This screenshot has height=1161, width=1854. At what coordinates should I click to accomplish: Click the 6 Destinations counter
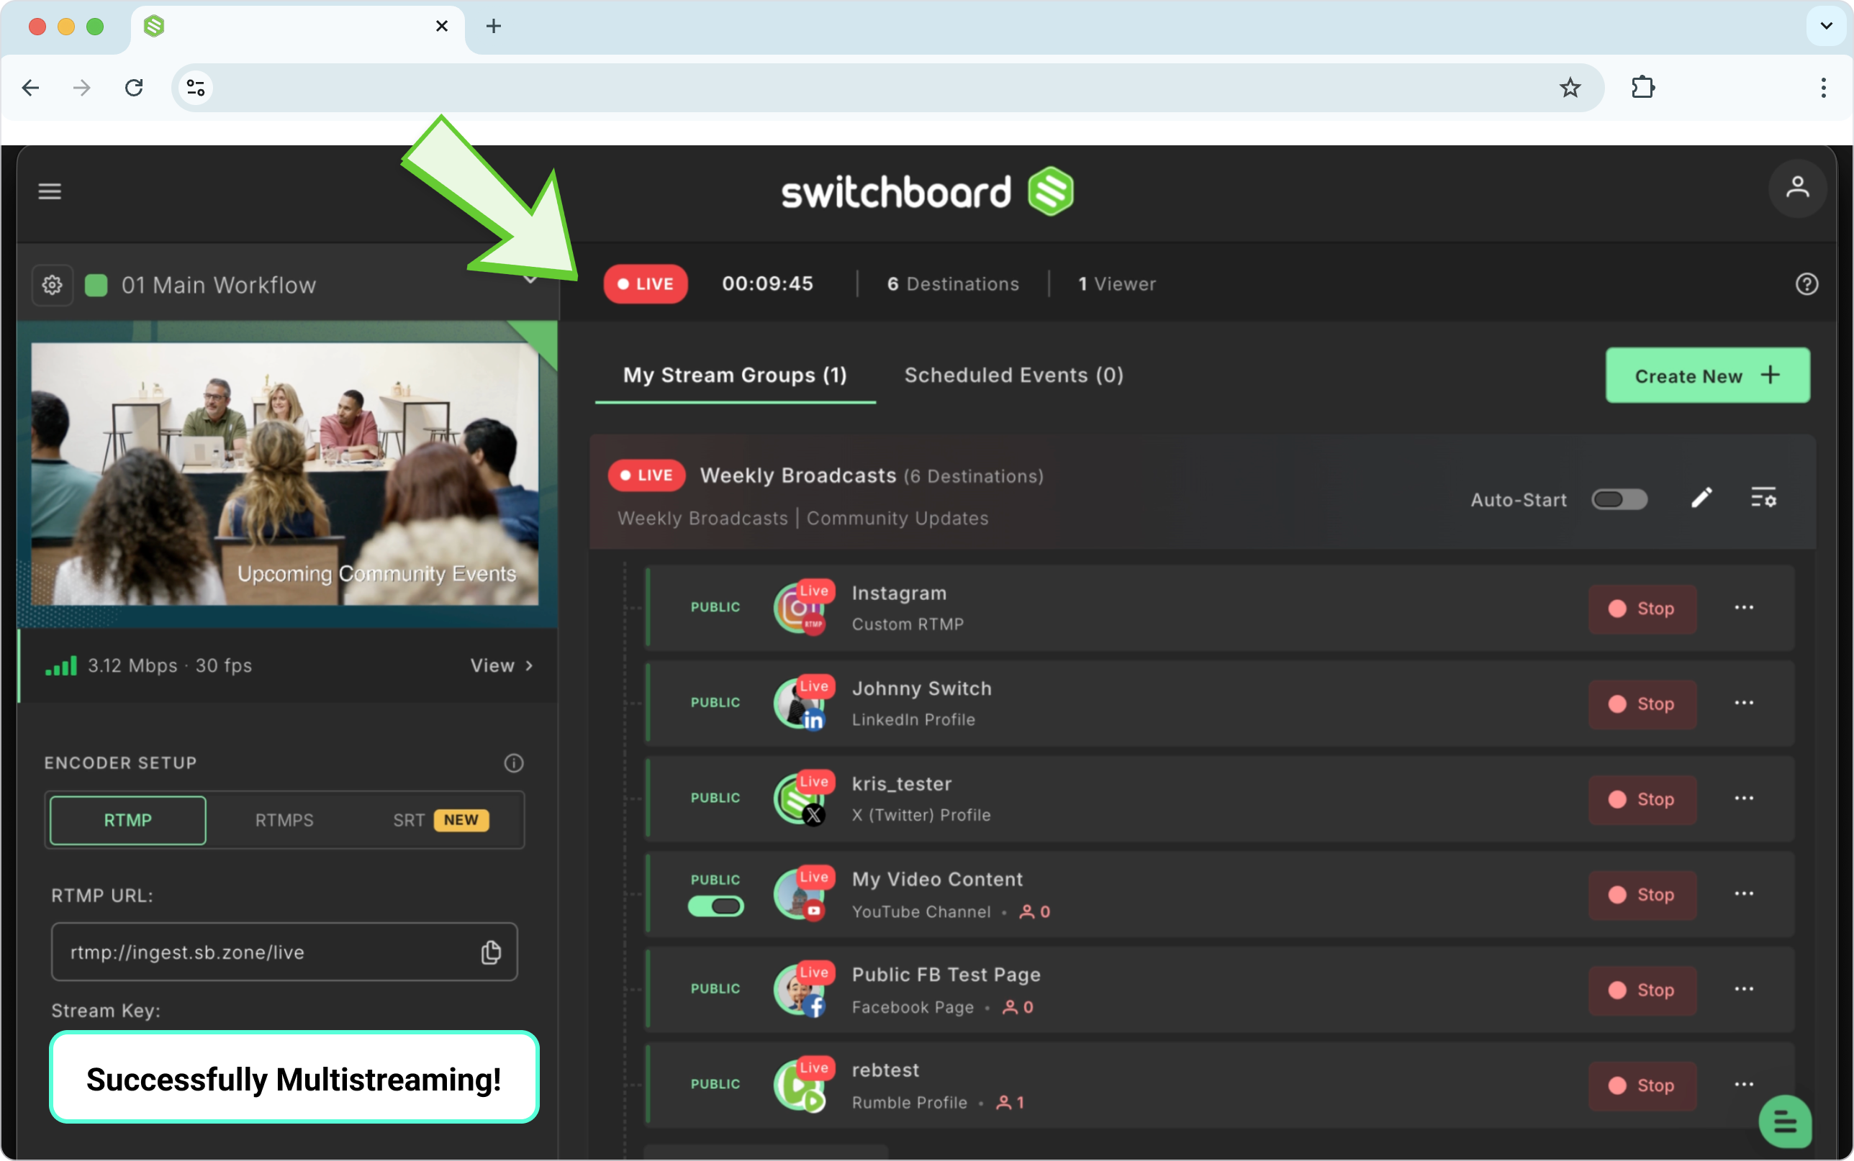tap(953, 284)
